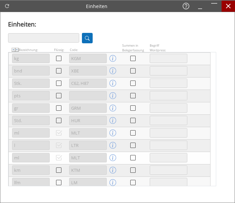The width and height of the screenshot is (235, 203).
Task: Tick Summen in Belegerfassung for km row
Action: click(x=133, y=170)
